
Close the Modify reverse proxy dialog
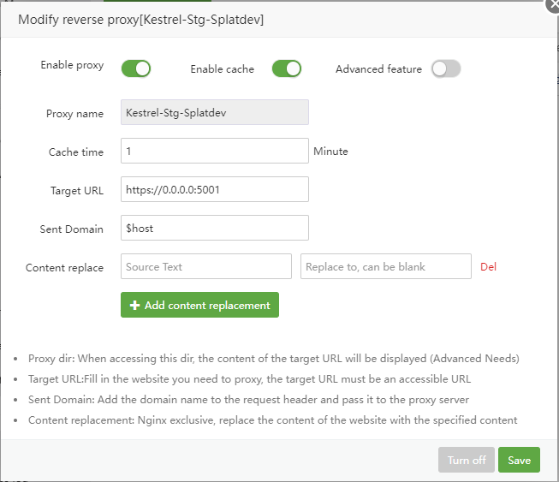point(552,4)
